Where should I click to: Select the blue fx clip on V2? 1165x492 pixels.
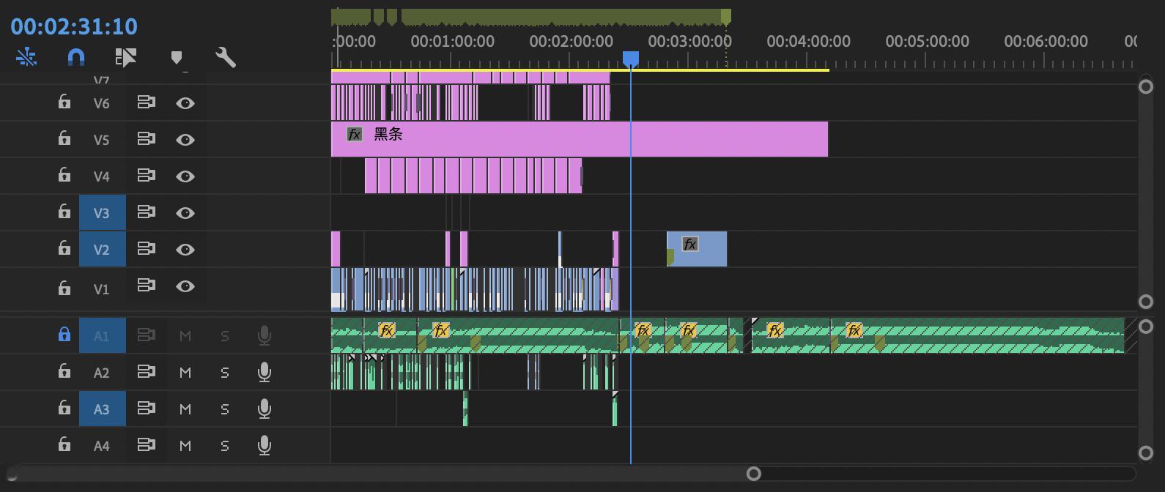click(697, 249)
